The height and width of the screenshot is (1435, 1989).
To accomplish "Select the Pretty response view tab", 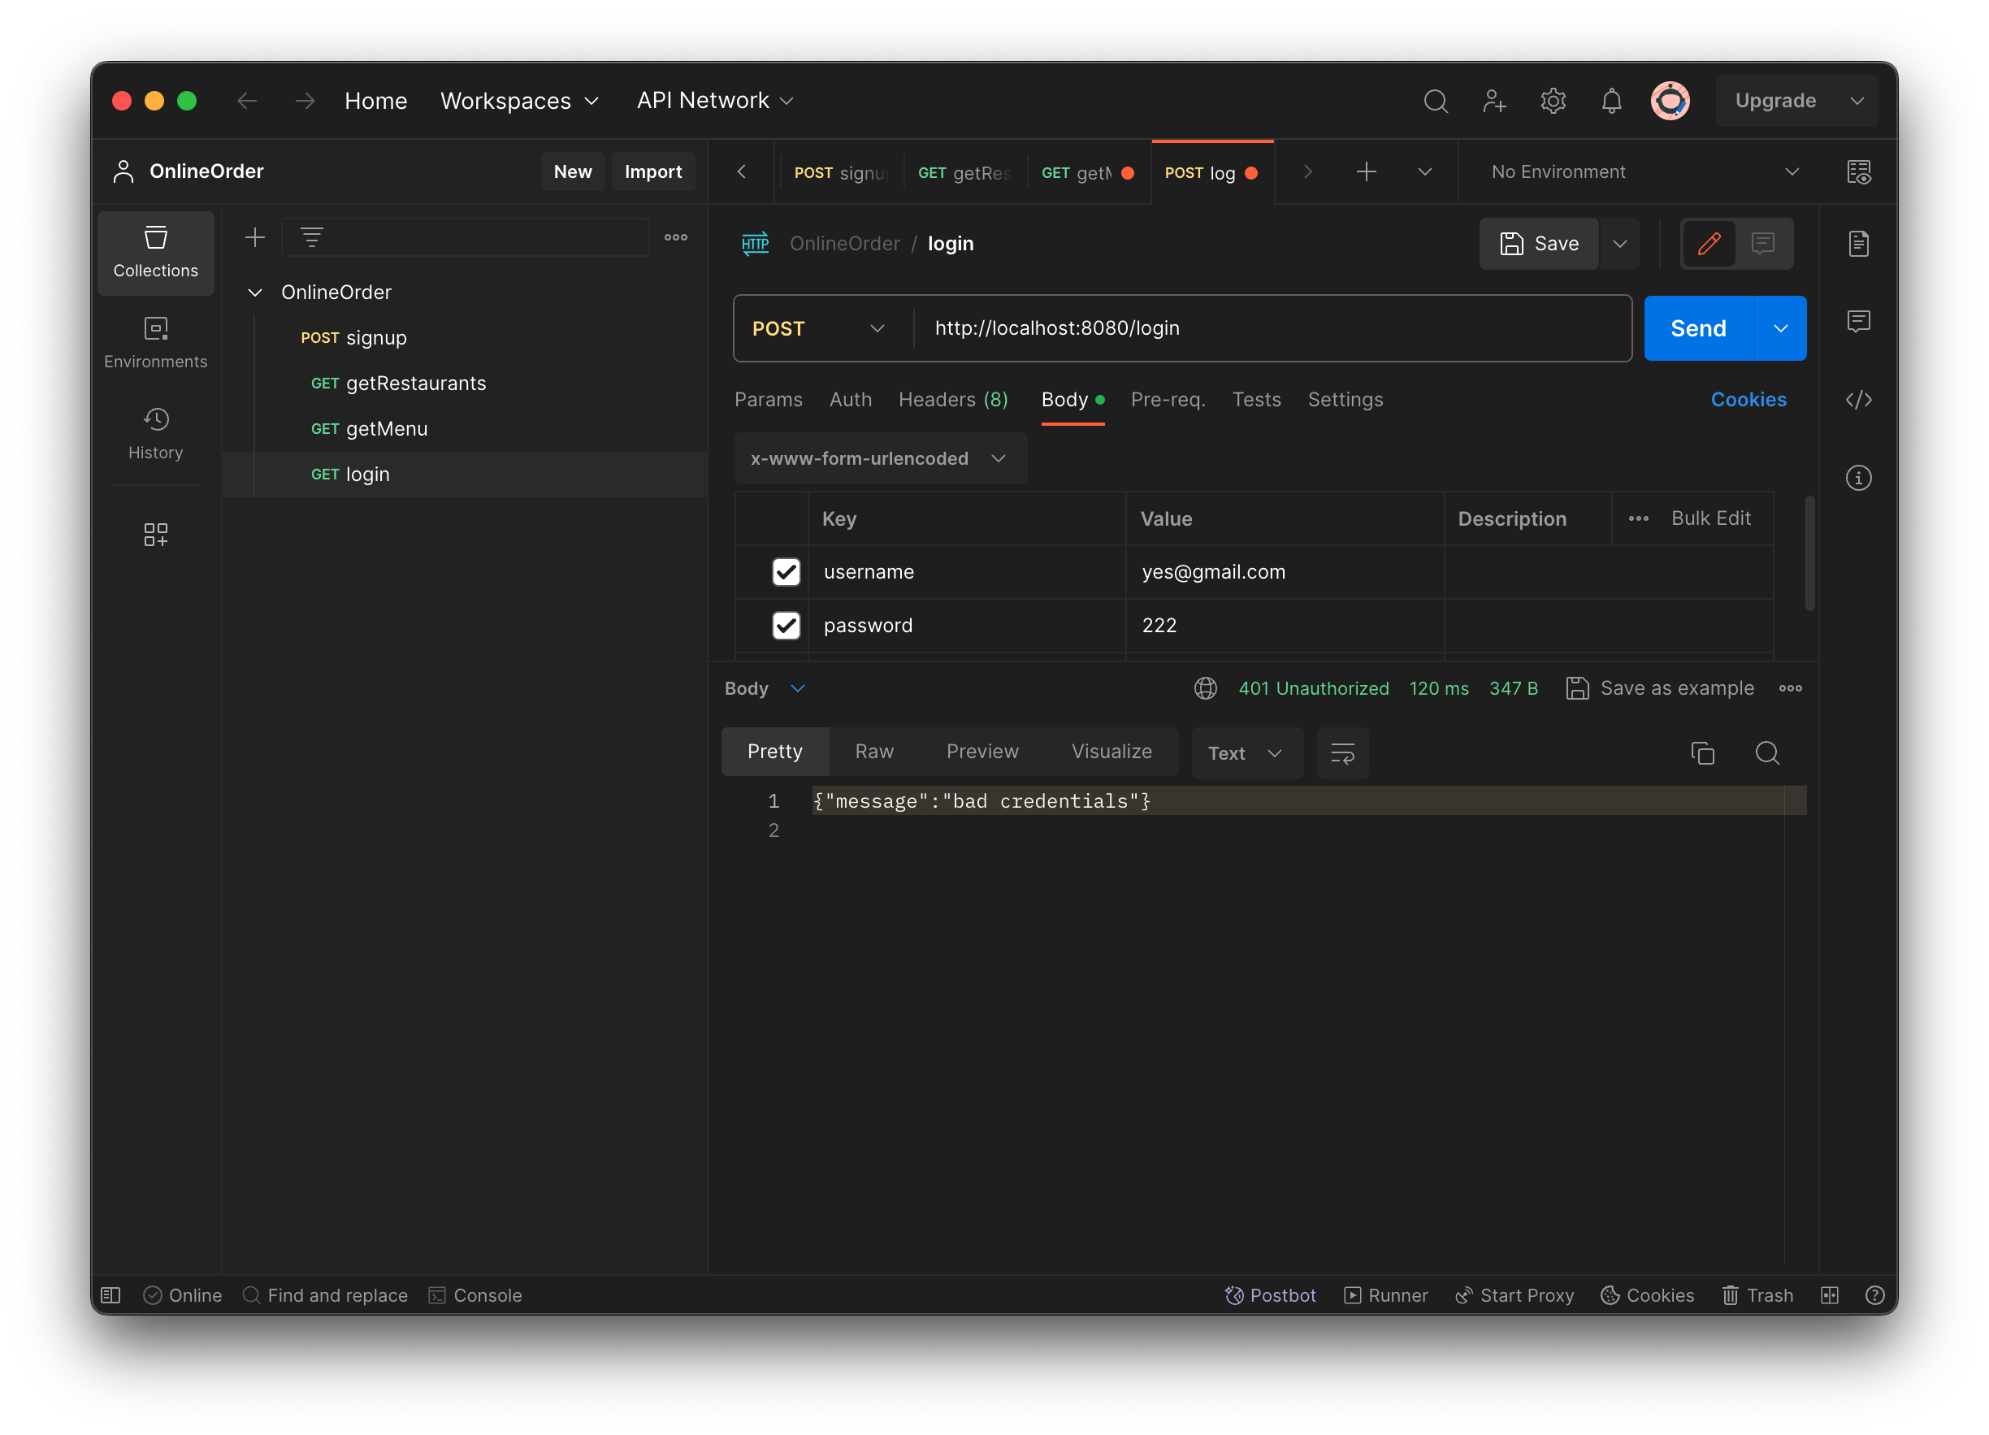I will [x=775, y=751].
